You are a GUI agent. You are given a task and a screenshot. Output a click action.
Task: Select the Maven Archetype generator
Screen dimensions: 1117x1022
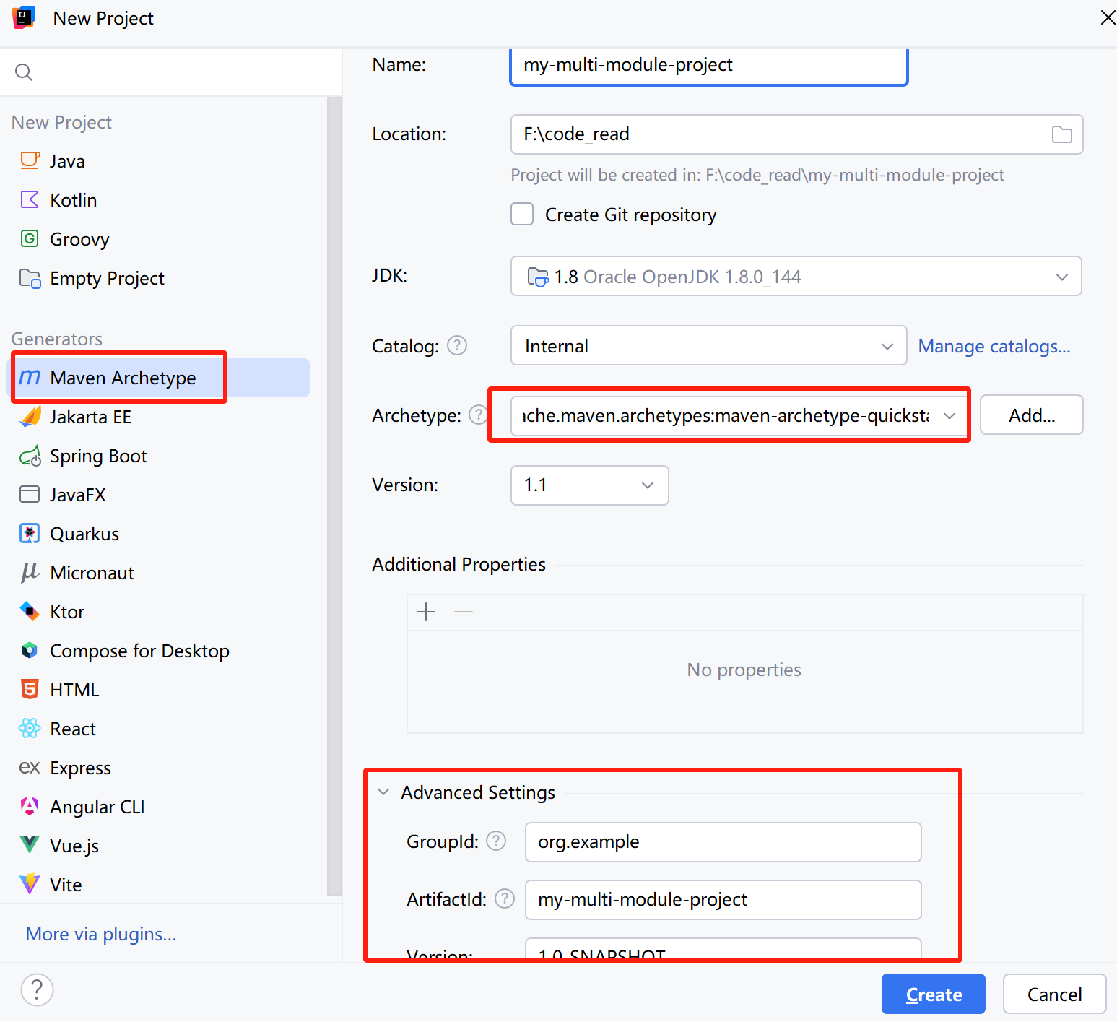coord(159,378)
